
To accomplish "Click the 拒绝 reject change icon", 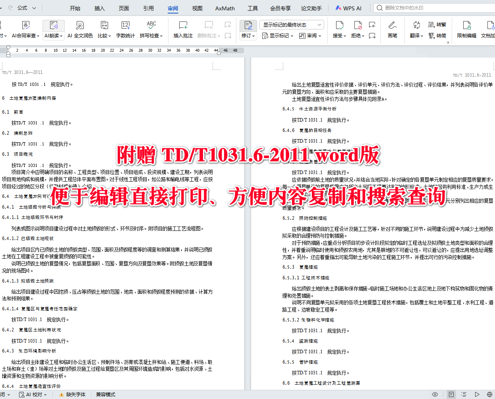I will pos(358,25).
